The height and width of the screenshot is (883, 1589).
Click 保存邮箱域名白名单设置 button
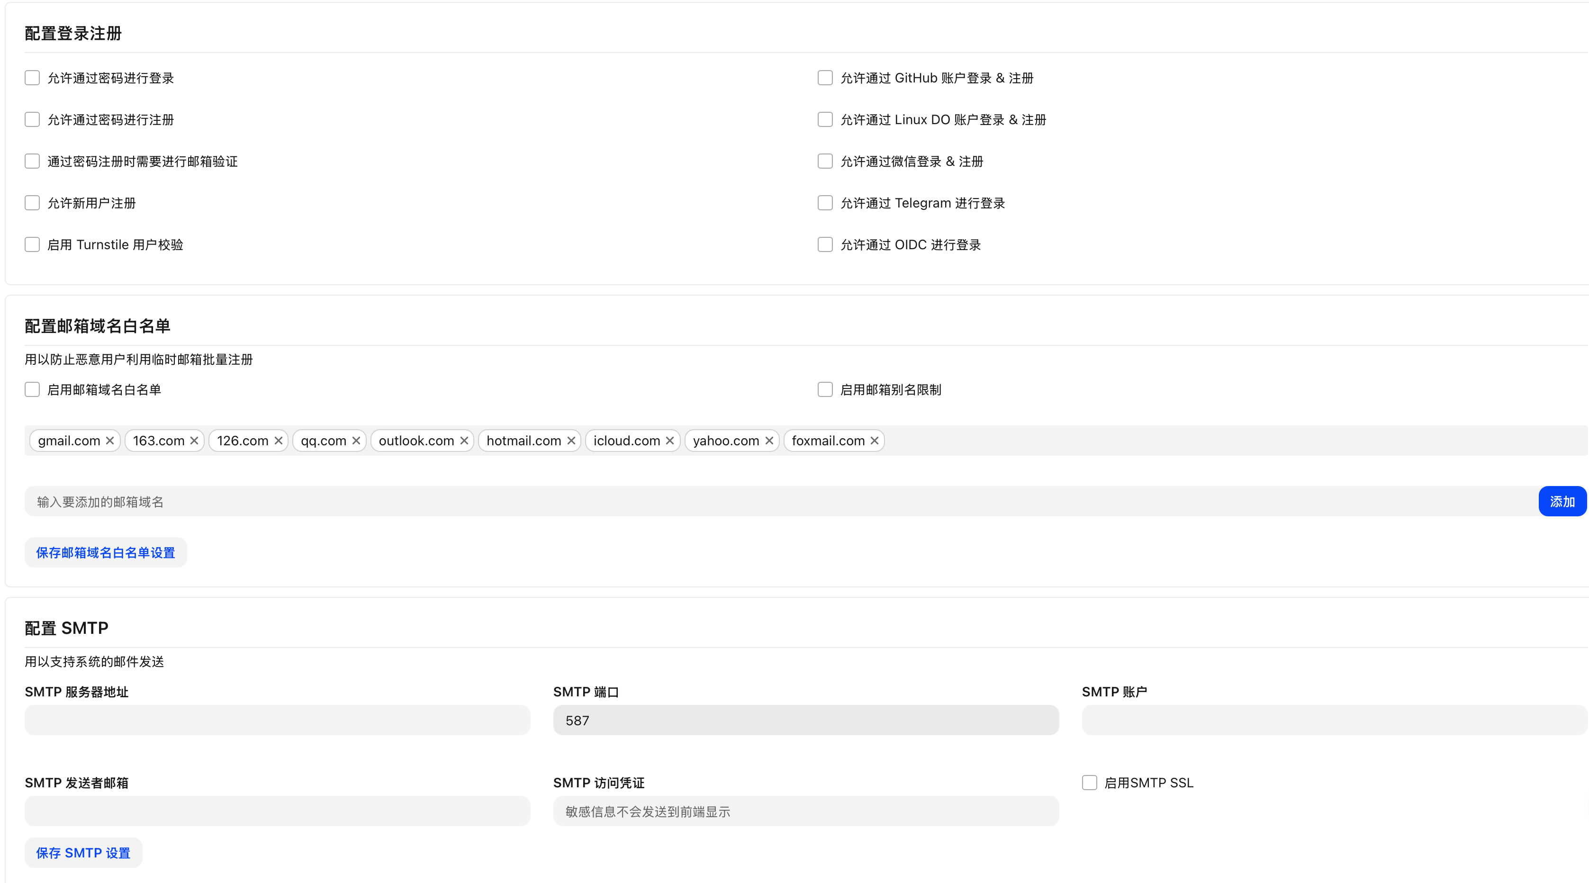point(106,552)
